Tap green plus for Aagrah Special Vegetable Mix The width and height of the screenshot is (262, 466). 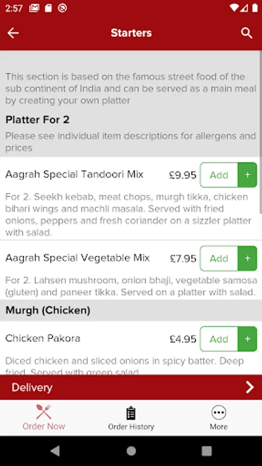248,258
